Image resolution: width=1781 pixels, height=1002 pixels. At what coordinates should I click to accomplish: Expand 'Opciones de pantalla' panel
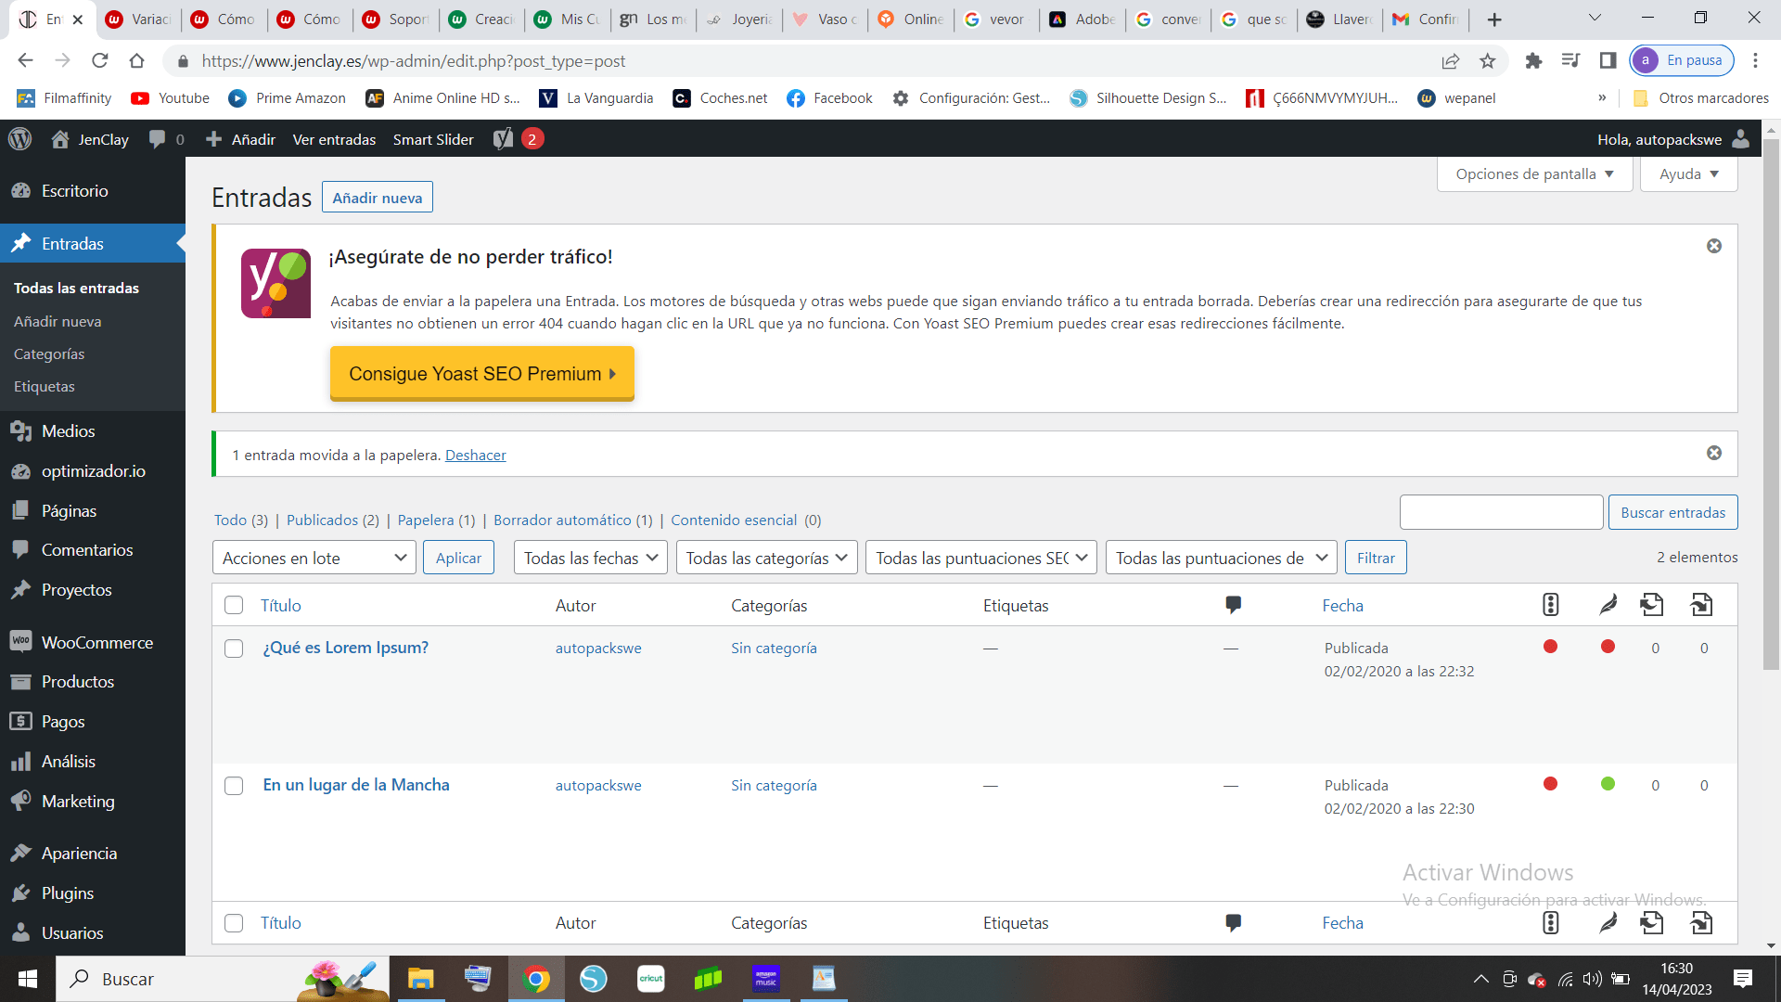click(x=1534, y=173)
